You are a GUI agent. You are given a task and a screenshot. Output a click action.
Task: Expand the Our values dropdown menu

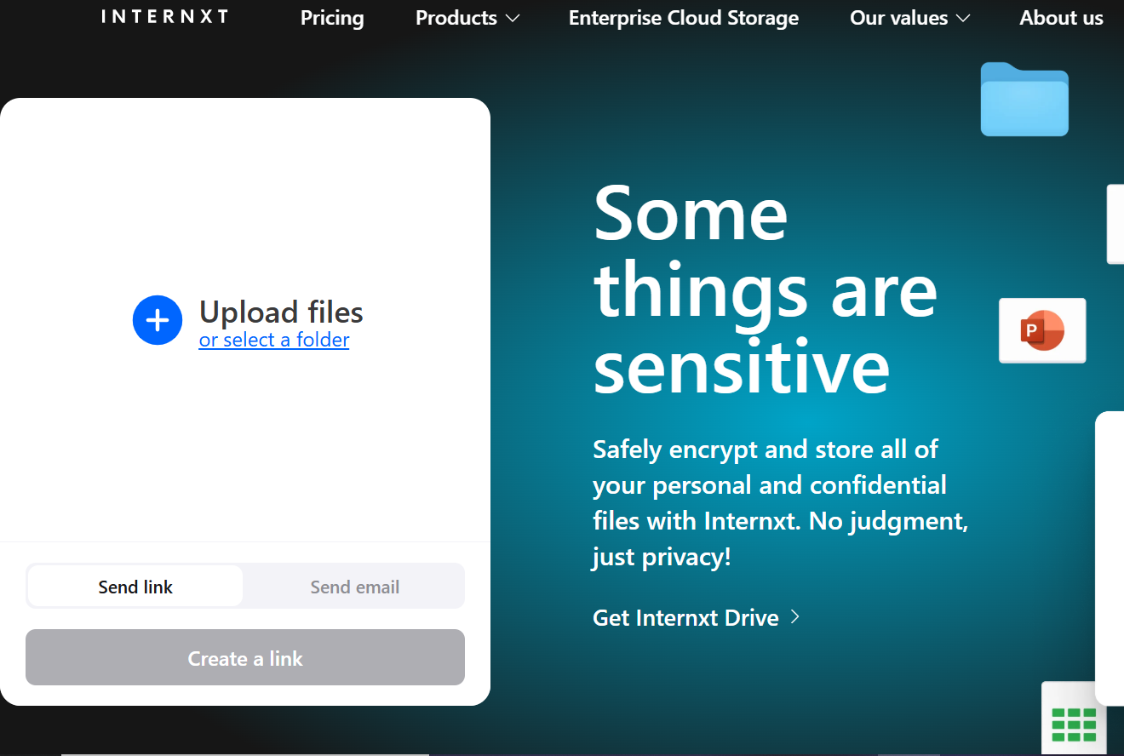(910, 18)
